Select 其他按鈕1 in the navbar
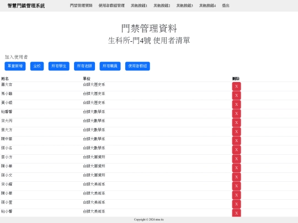 (x=139, y=6)
